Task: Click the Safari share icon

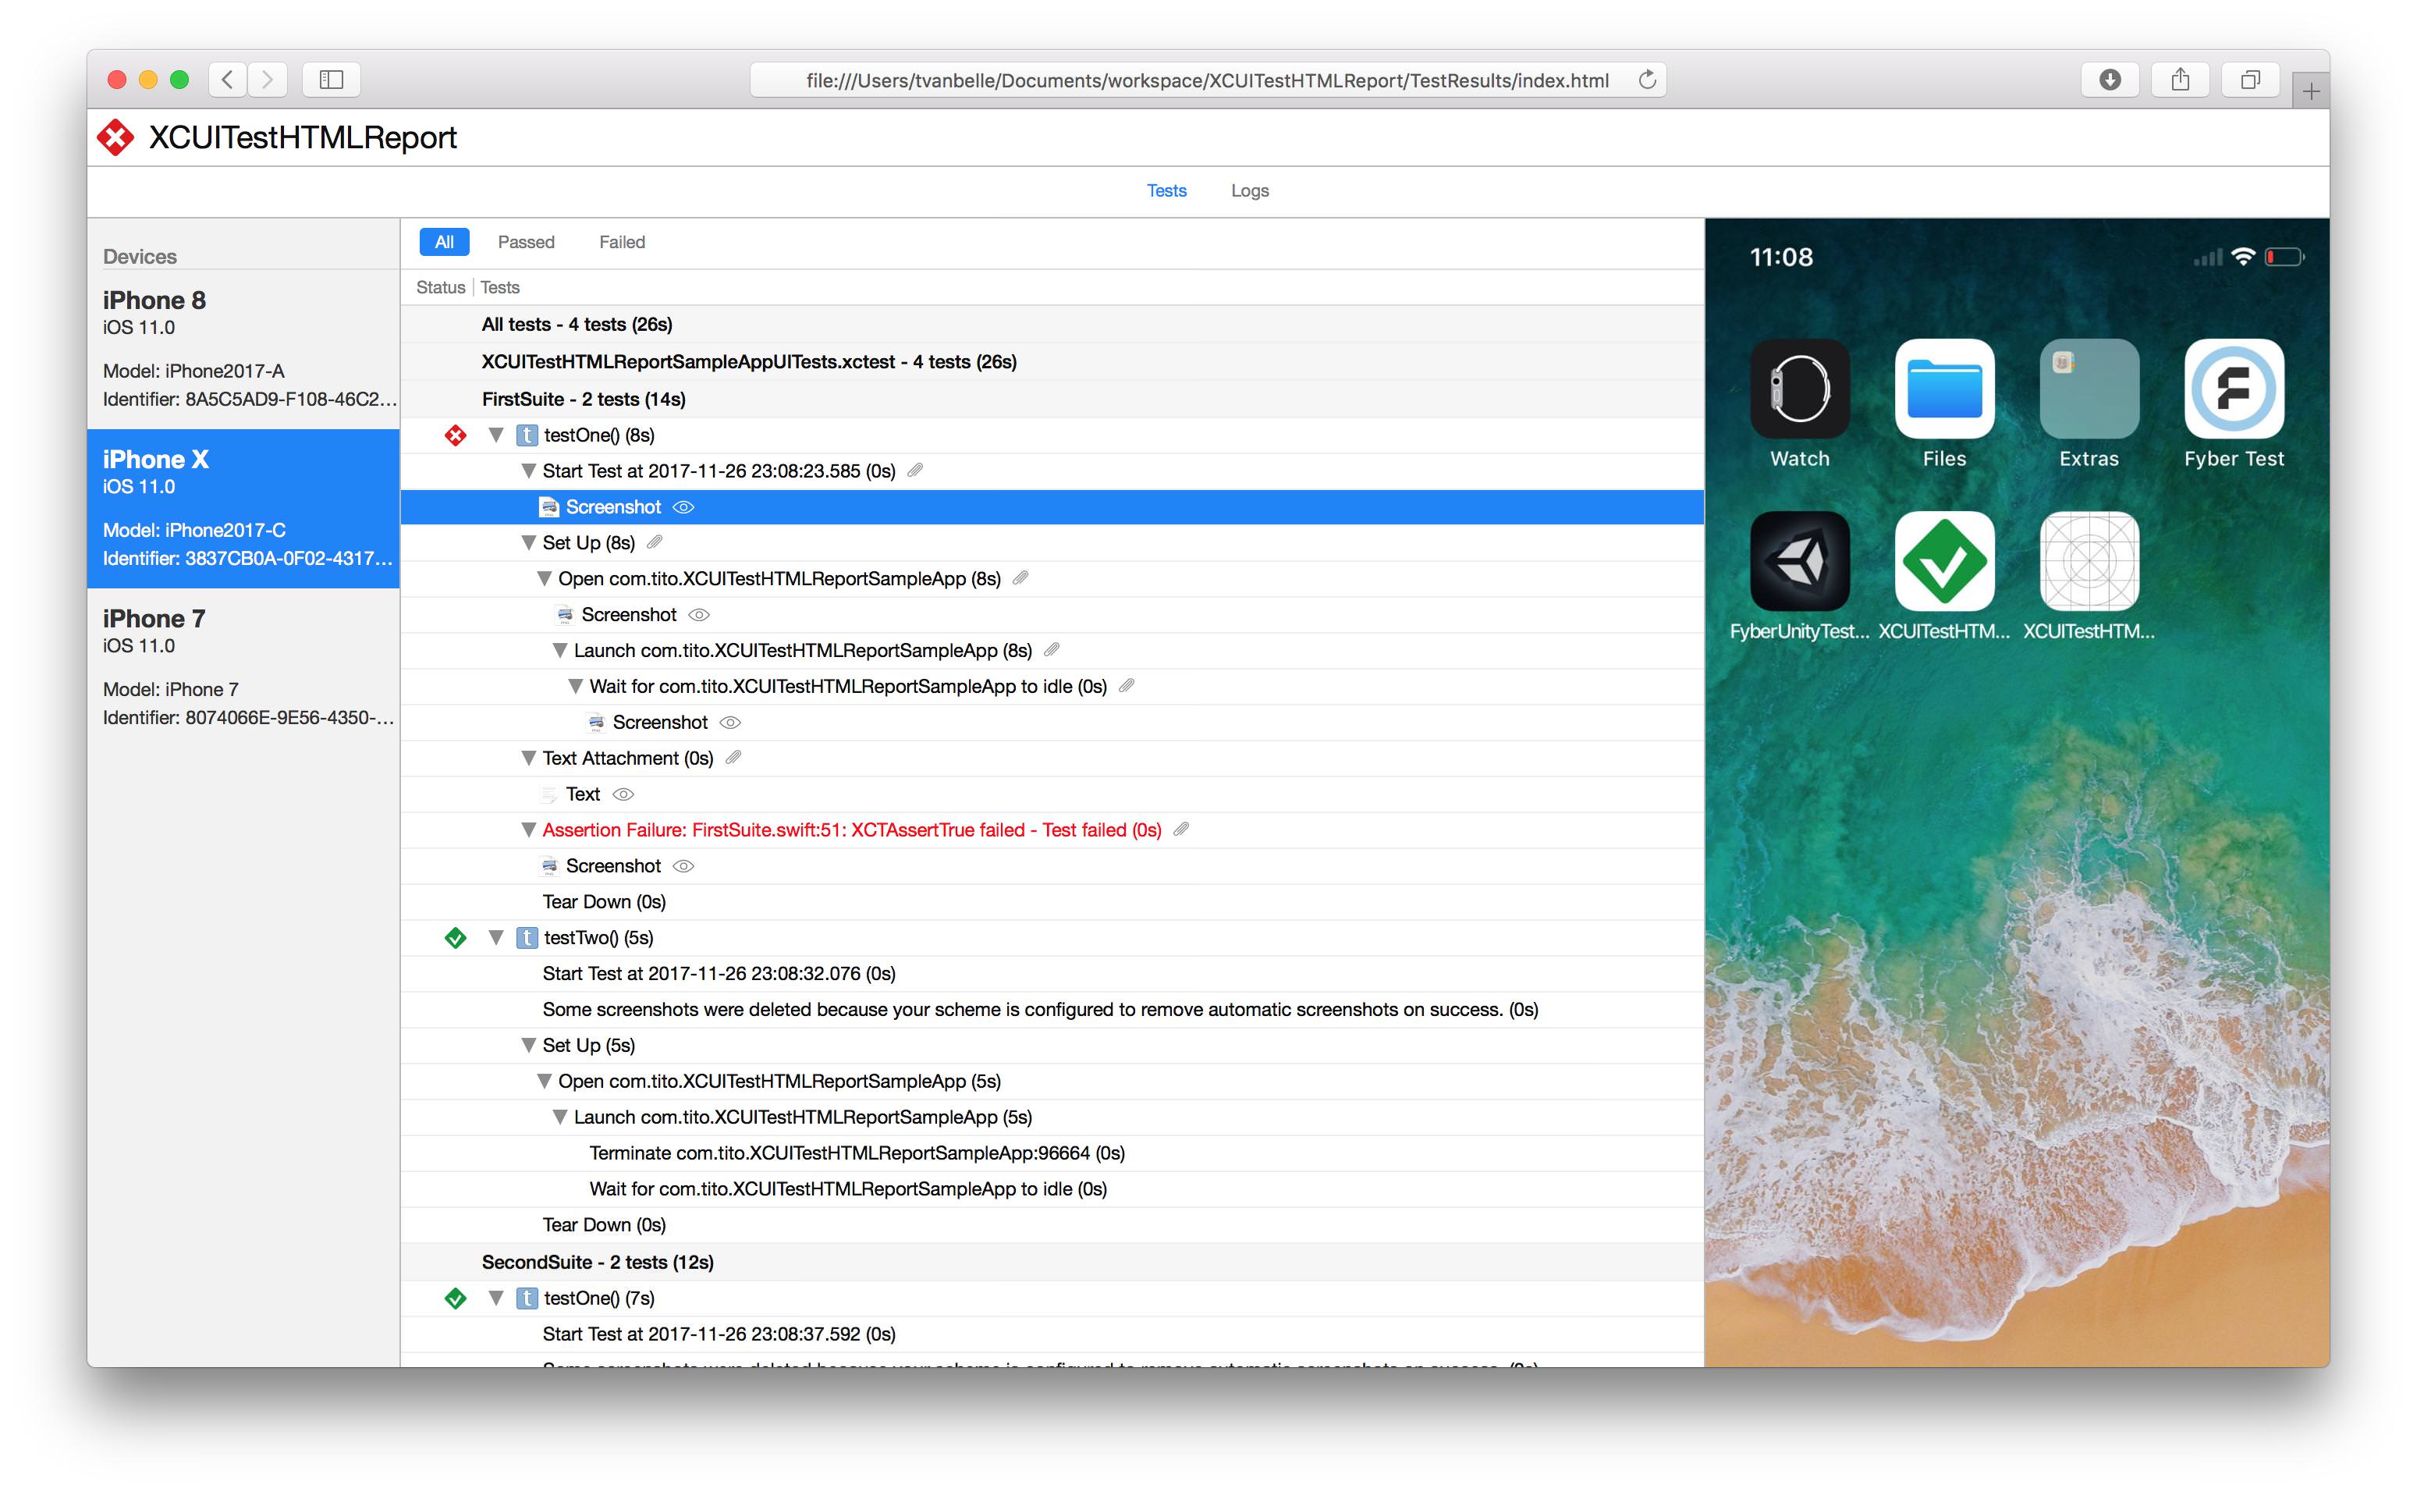Action: (2179, 80)
